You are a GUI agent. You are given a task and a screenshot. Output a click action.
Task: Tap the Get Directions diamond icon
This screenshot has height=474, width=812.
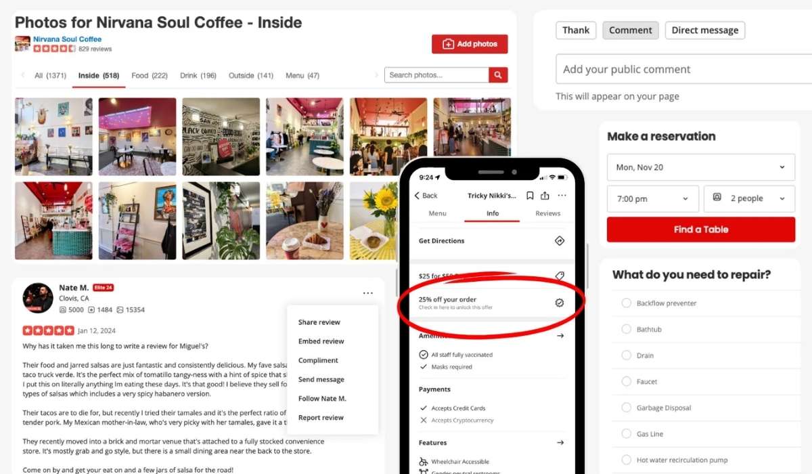(559, 241)
